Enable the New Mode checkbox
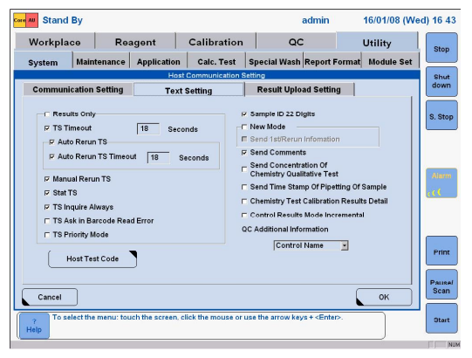Image resolution: width=472 pixels, height=358 pixels. (244, 127)
